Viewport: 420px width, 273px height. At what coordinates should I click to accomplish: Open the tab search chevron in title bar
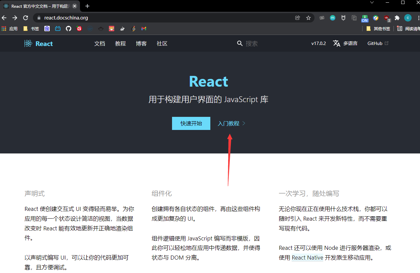click(x=372, y=3)
